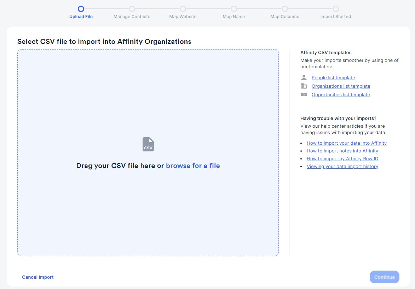Click the Import Started step circle

(x=336, y=8)
